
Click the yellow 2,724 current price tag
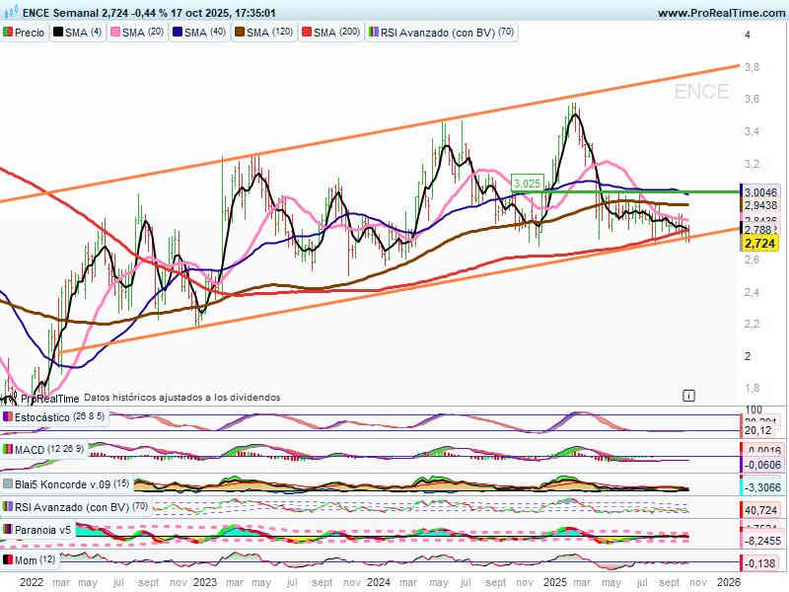click(x=757, y=243)
